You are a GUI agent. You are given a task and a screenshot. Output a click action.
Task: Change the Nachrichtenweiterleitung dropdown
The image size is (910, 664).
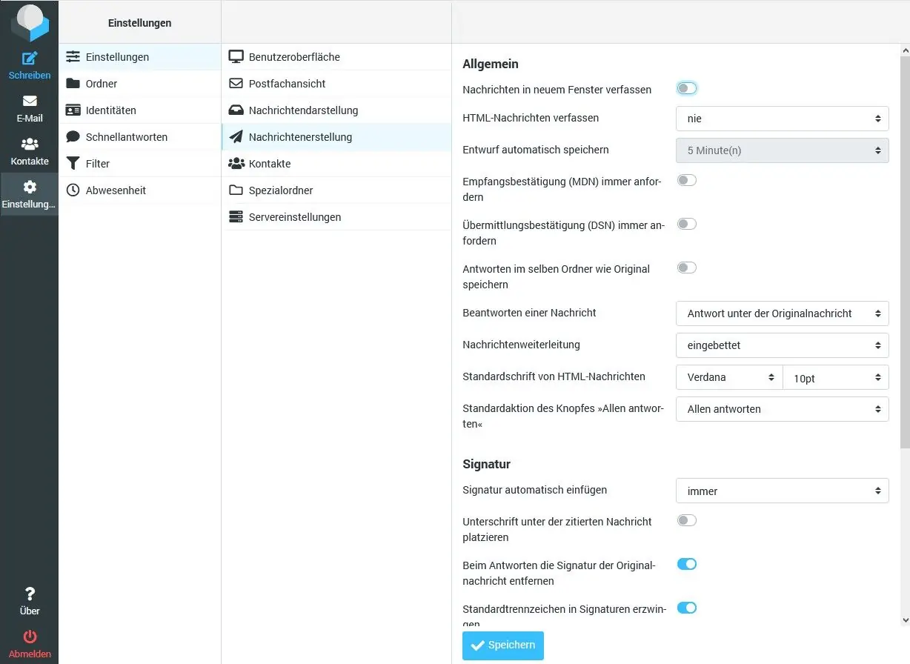point(782,345)
